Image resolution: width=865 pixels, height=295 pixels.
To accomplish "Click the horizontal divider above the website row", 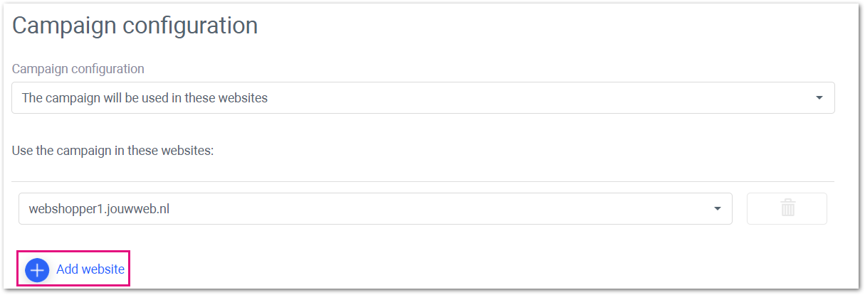I will tap(423, 181).
